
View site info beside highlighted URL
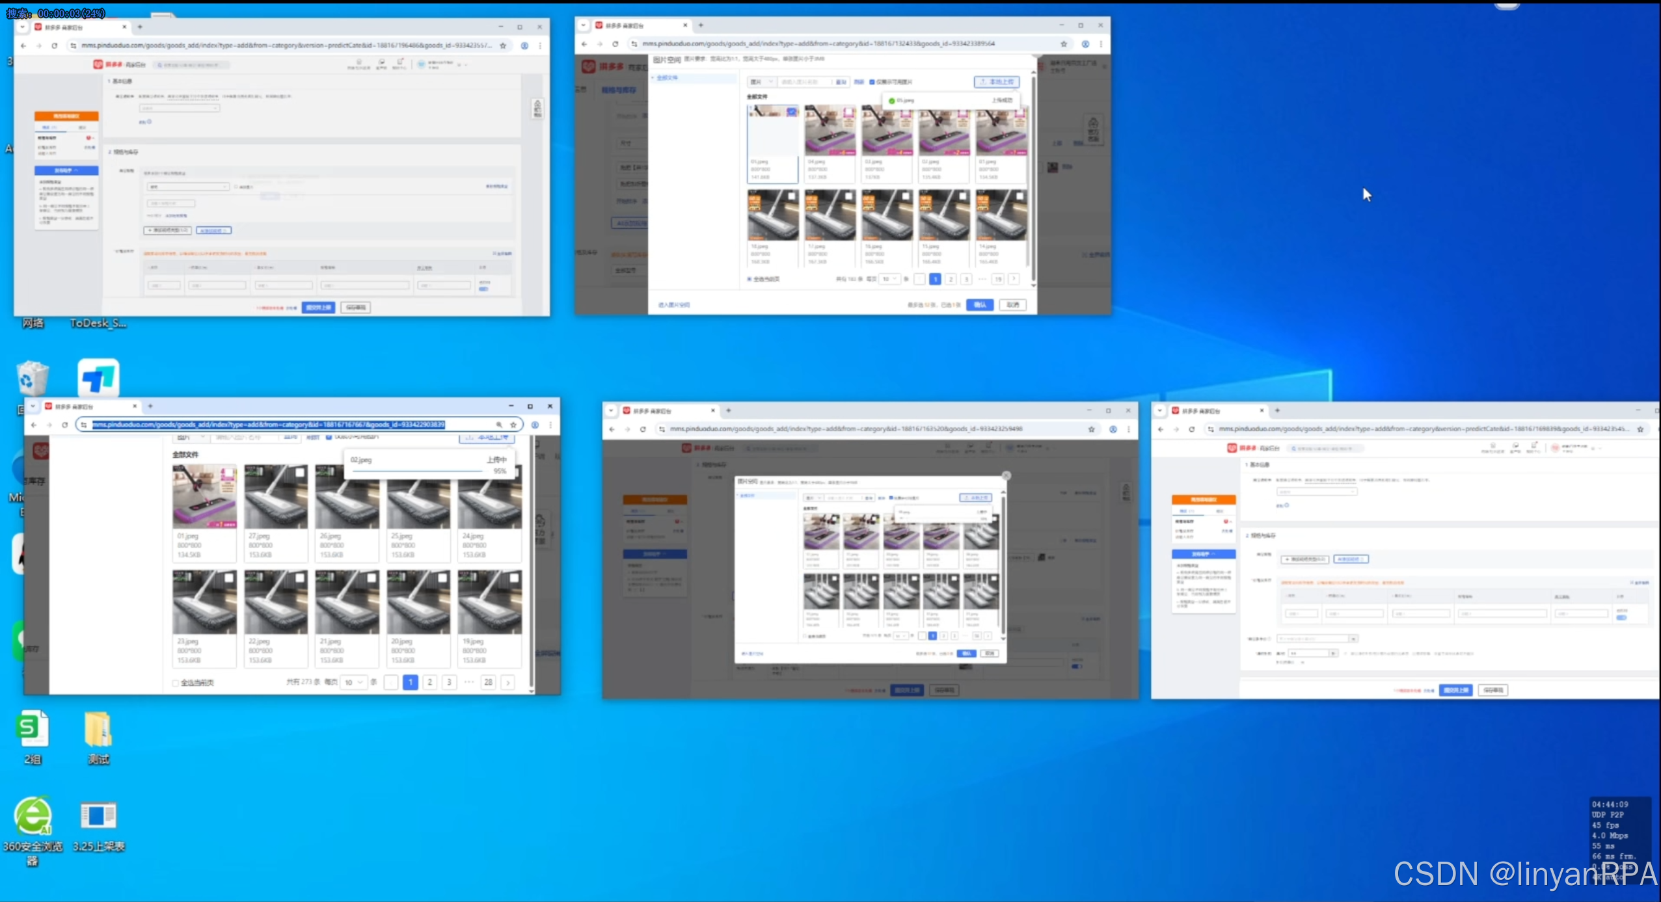(84, 425)
